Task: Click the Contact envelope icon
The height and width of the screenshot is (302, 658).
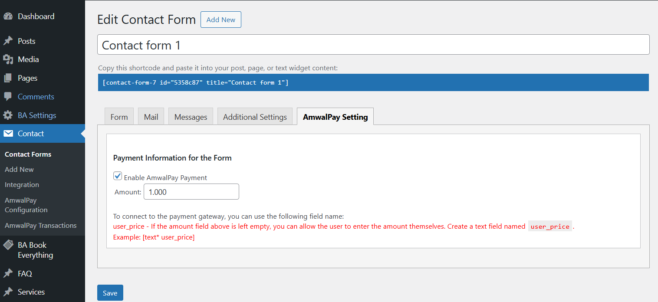Action: [x=8, y=134]
